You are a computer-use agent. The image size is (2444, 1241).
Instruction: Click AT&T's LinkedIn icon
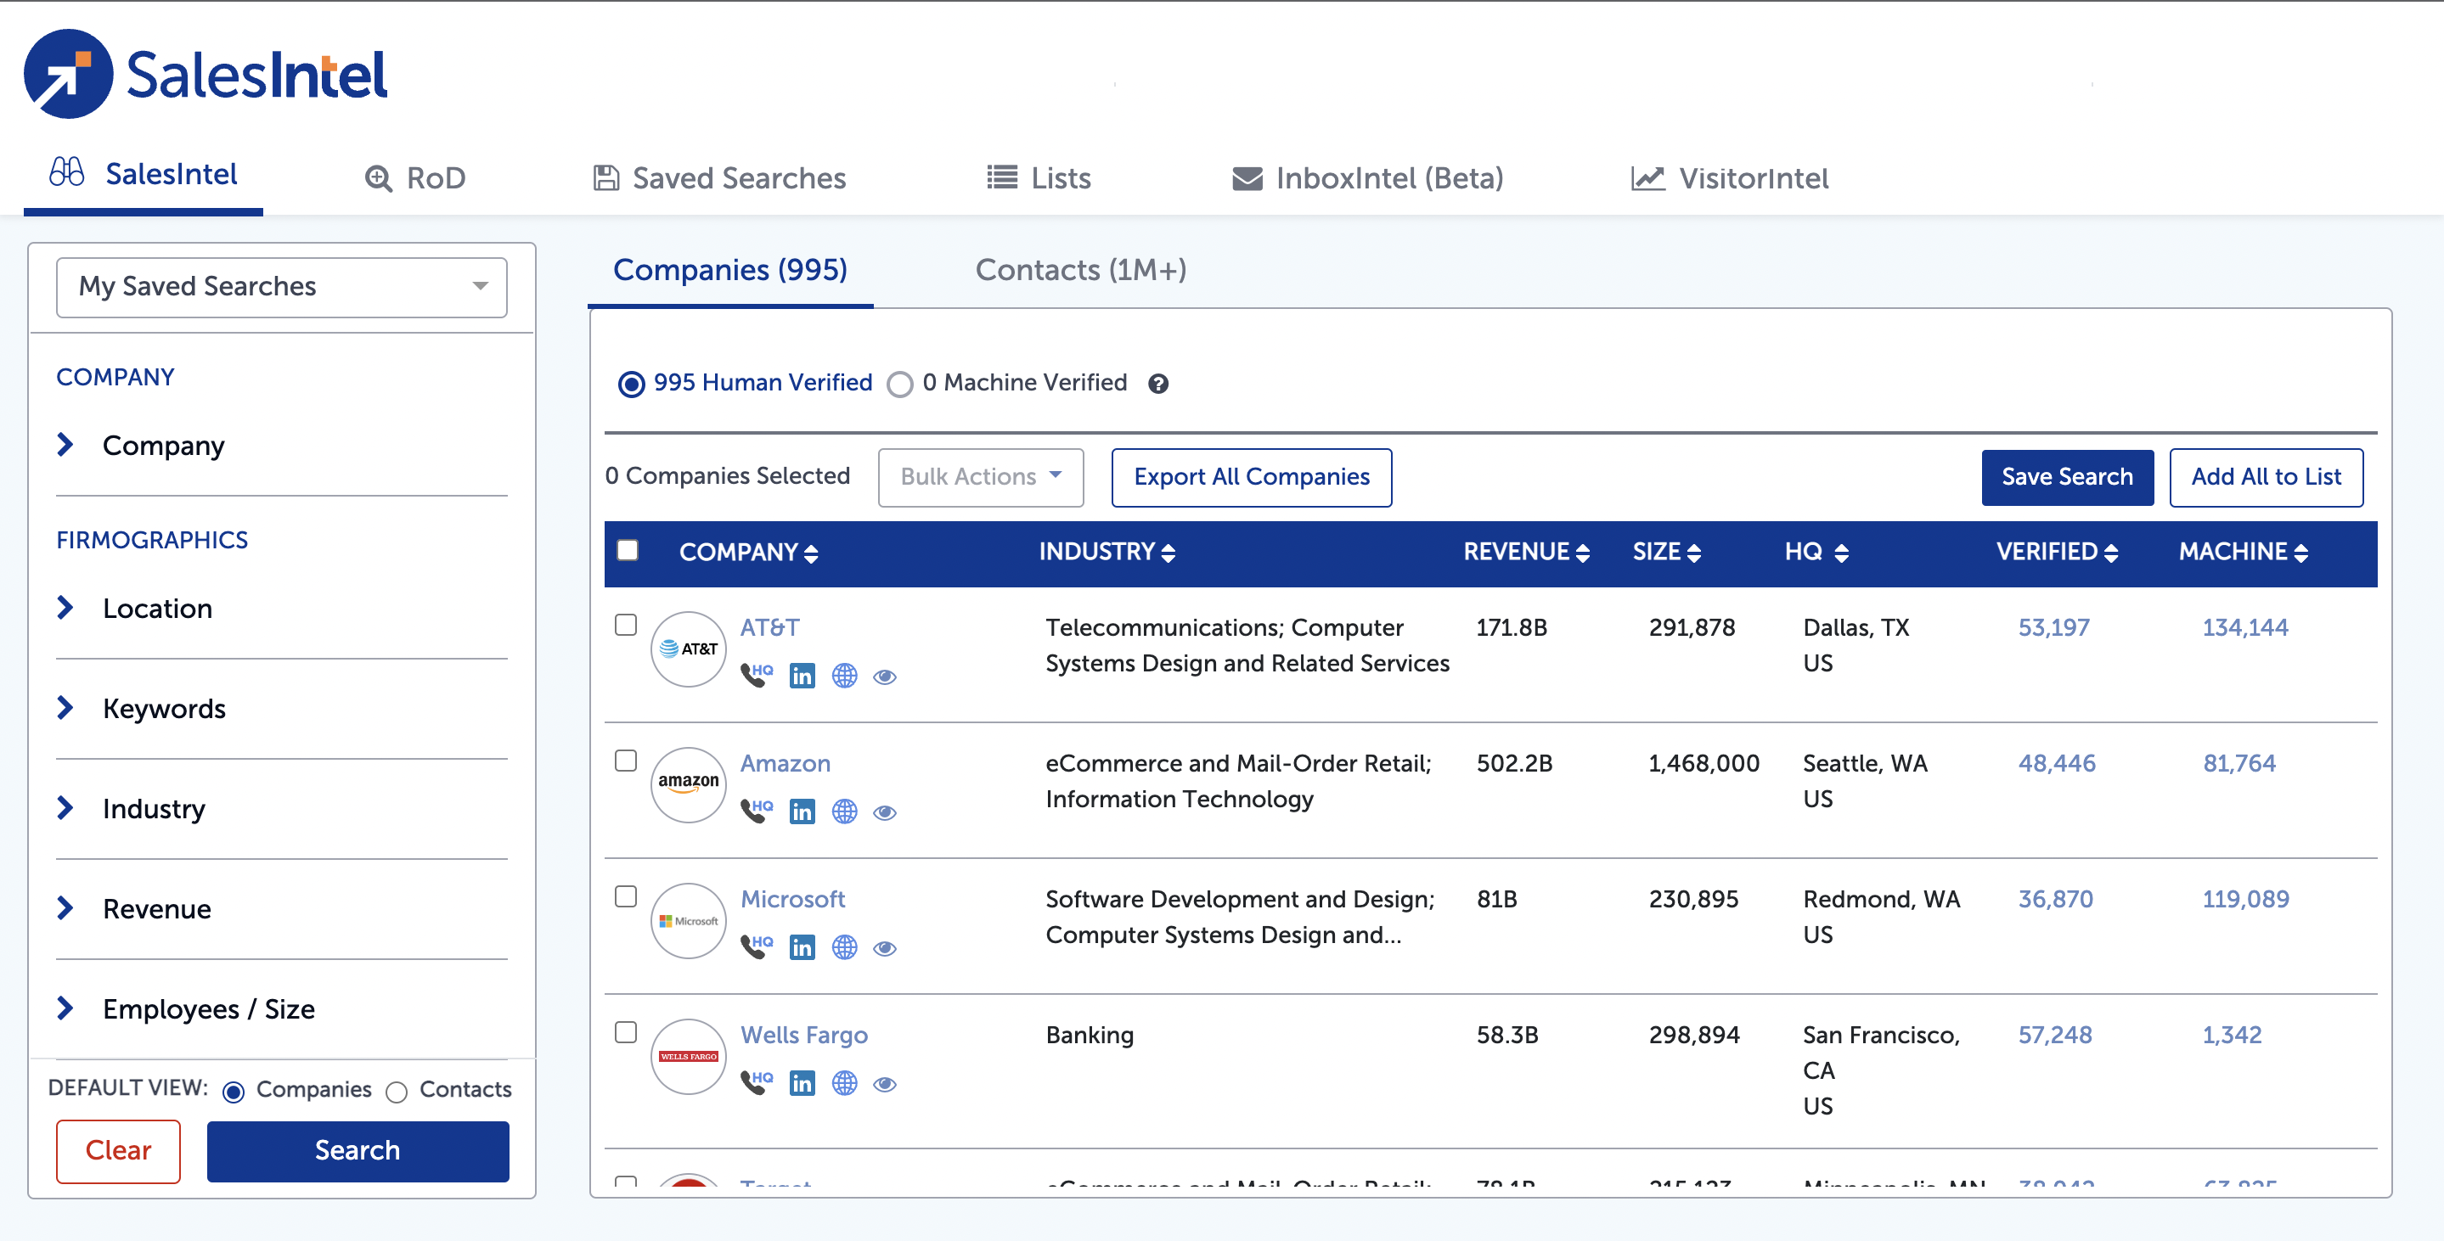pyautogui.click(x=802, y=676)
